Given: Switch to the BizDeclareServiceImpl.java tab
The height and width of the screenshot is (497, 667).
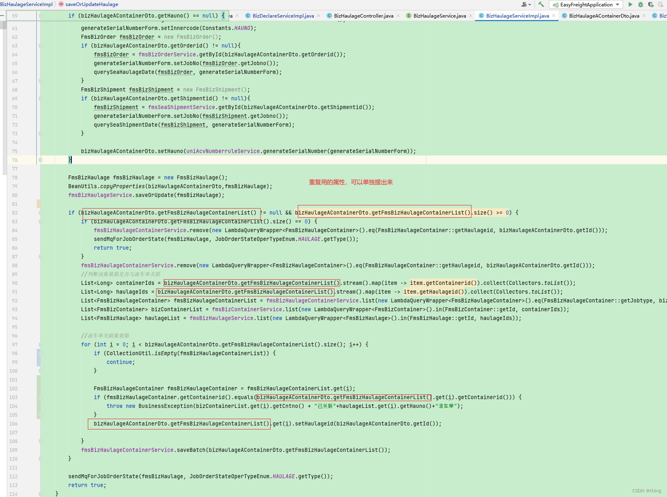Looking at the screenshot, I should 283,16.
